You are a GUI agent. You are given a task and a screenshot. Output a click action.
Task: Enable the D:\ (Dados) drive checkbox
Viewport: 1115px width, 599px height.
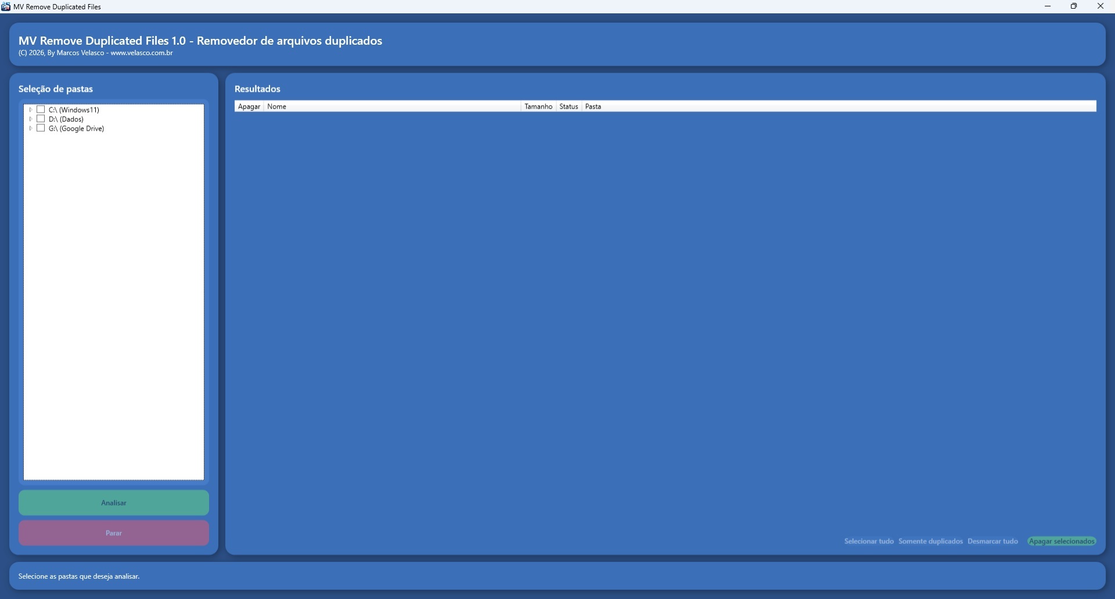(x=41, y=119)
